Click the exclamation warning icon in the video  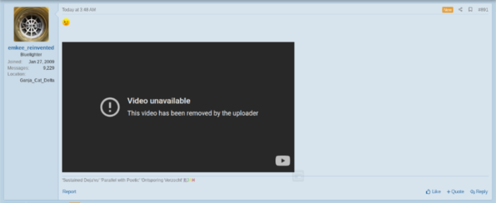point(110,107)
